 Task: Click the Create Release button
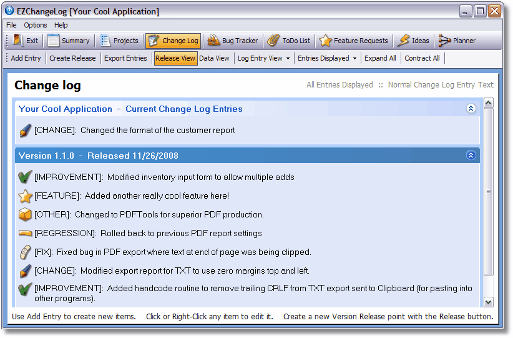[x=72, y=58]
